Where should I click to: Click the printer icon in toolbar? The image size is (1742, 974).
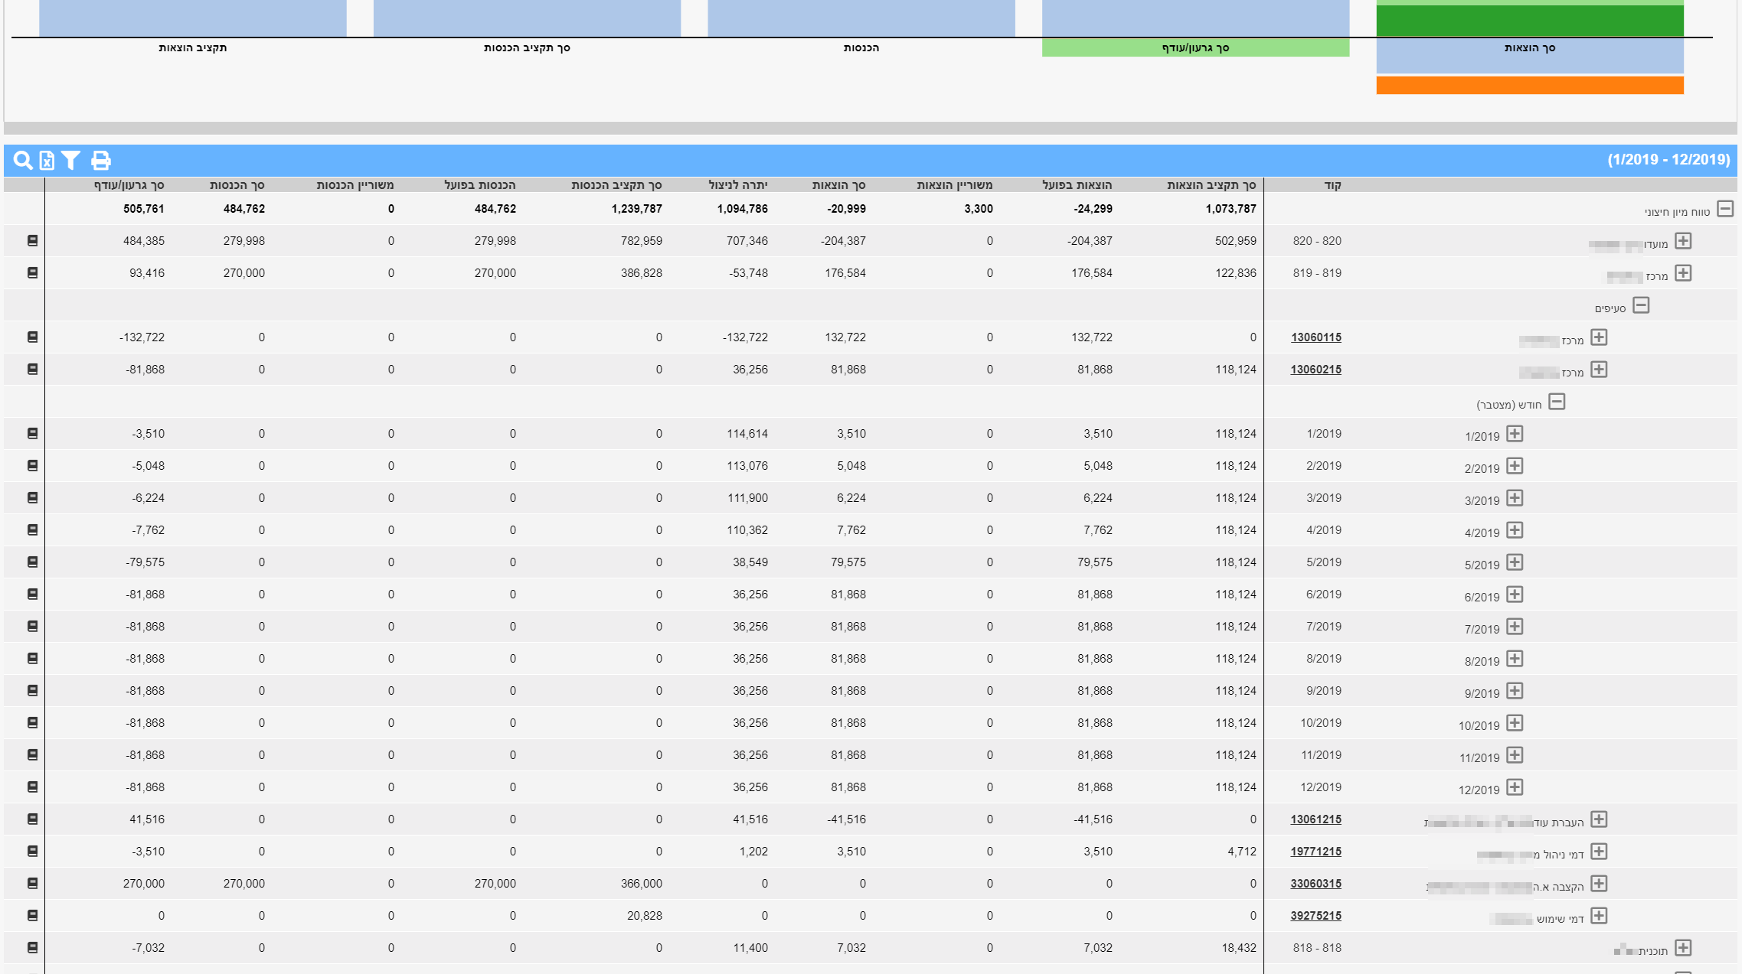tap(100, 160)
